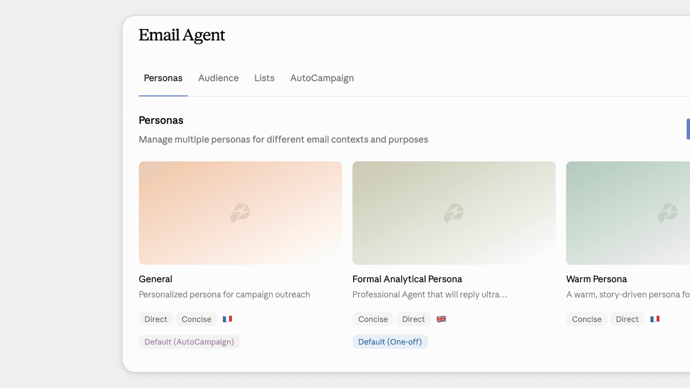Click the UK flag icon on Formal Analytical Persona

click(x=441, y=319)
